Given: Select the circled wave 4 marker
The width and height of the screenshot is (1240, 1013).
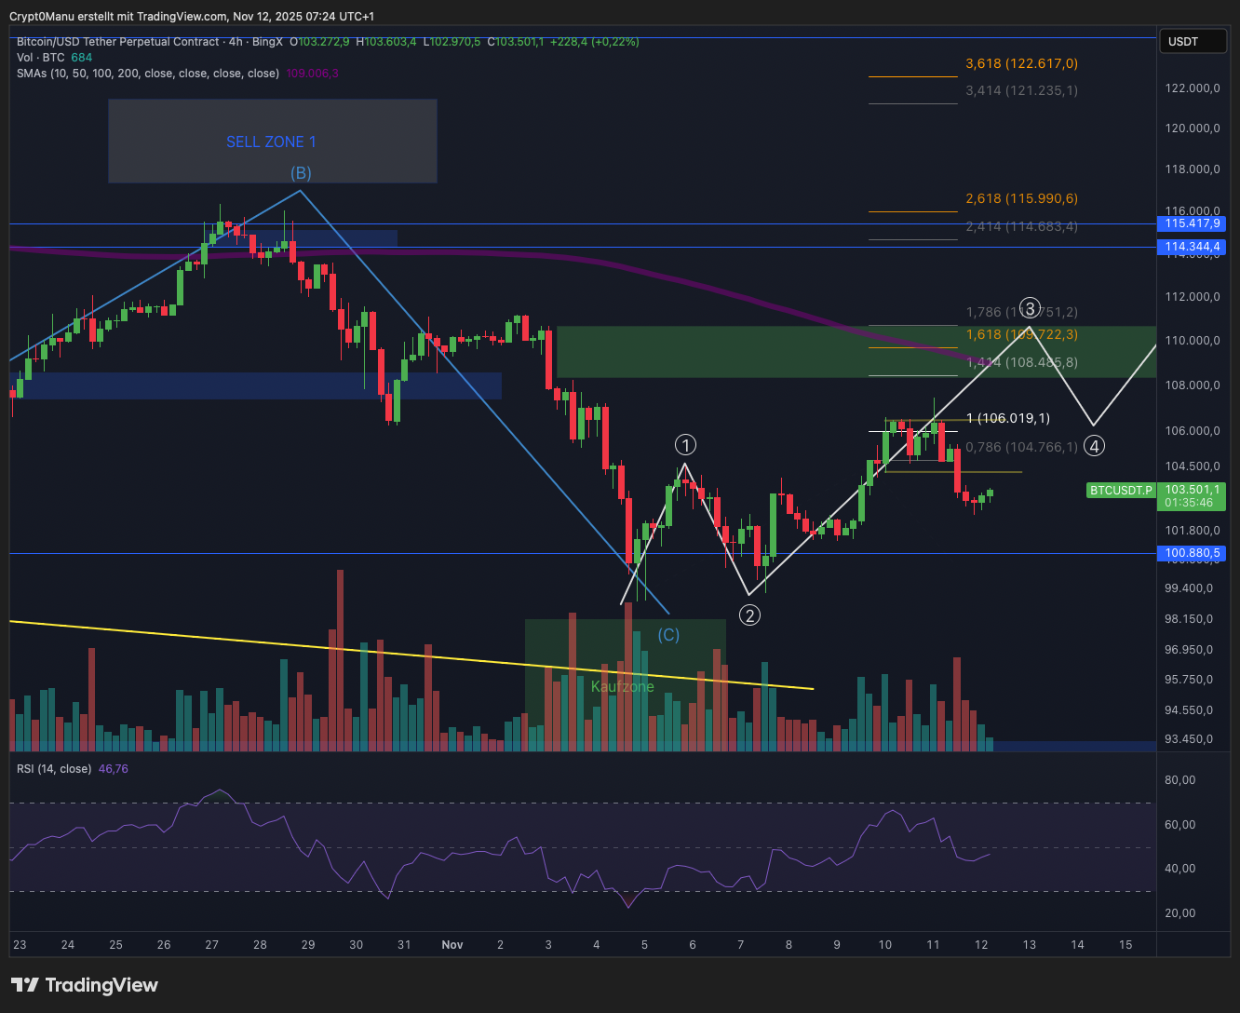Looking at the screenshot, I should tap(1095, 446).
